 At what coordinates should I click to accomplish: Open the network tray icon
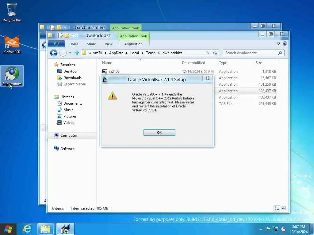click(x=276, y=229)
